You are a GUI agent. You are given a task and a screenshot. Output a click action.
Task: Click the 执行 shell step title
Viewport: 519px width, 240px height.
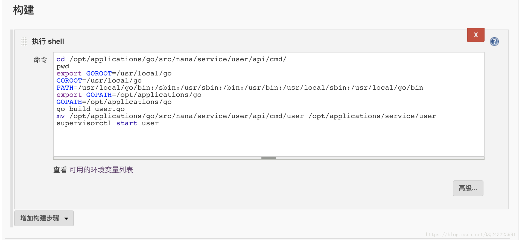pos(48,42)
